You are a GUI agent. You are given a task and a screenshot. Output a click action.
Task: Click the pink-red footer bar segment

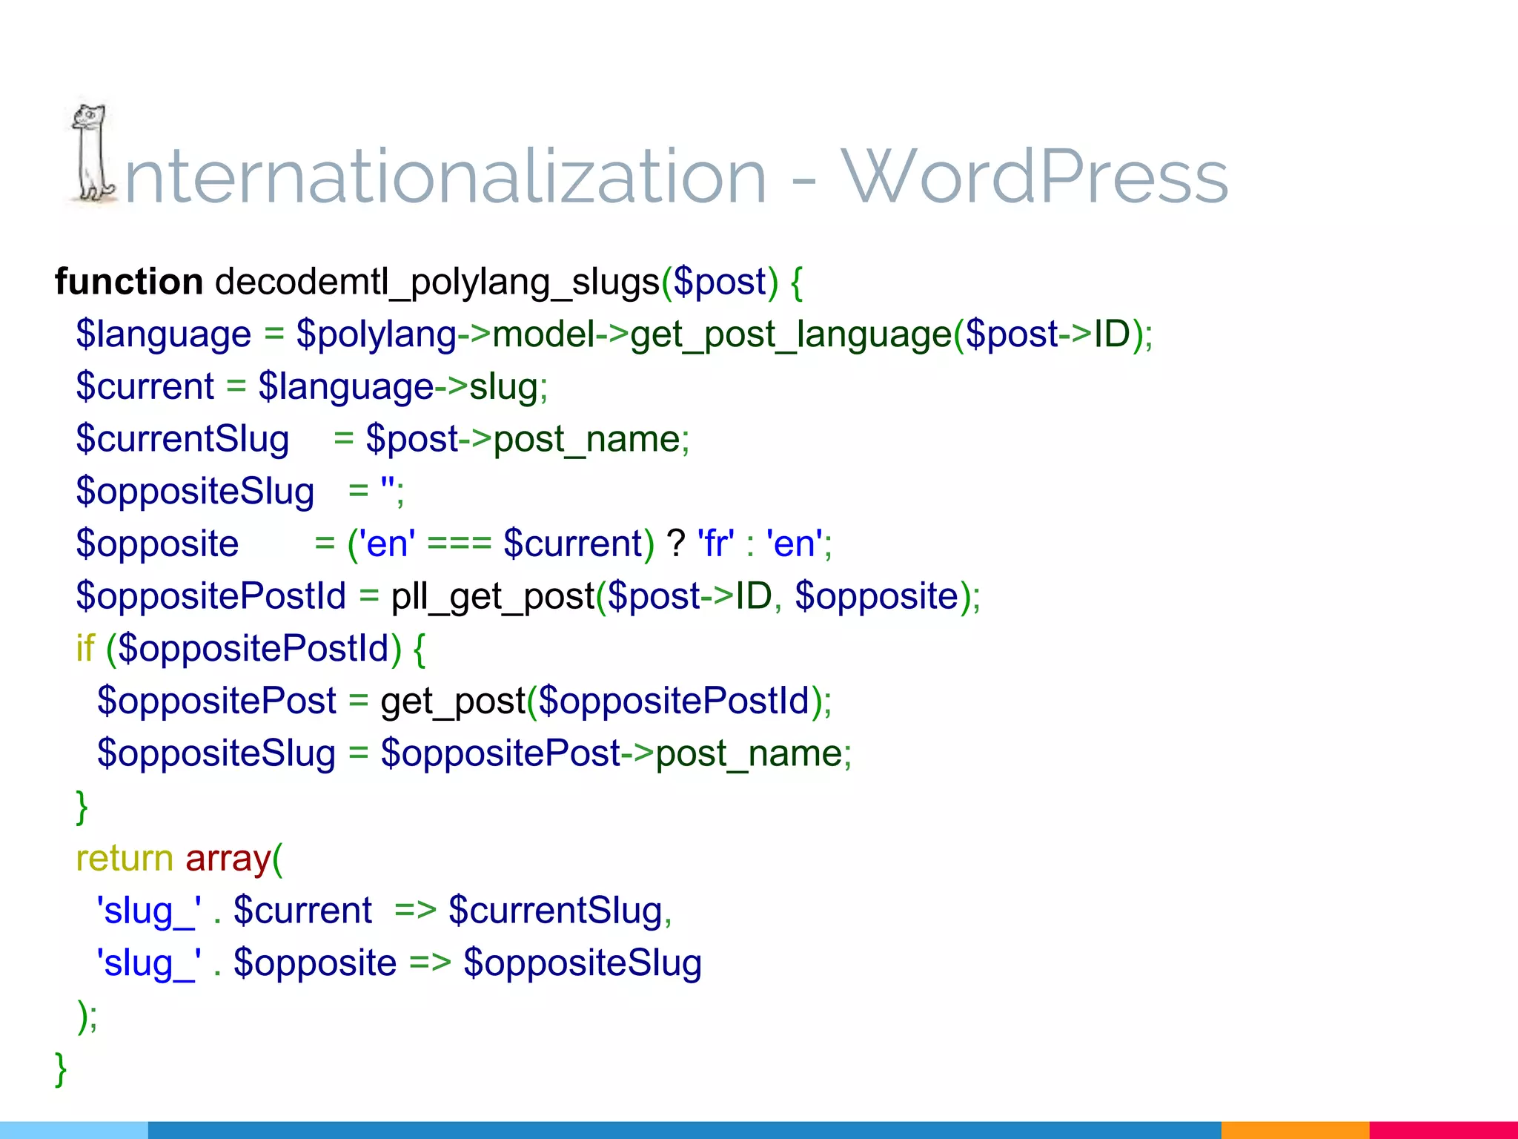point(1444,1130)
